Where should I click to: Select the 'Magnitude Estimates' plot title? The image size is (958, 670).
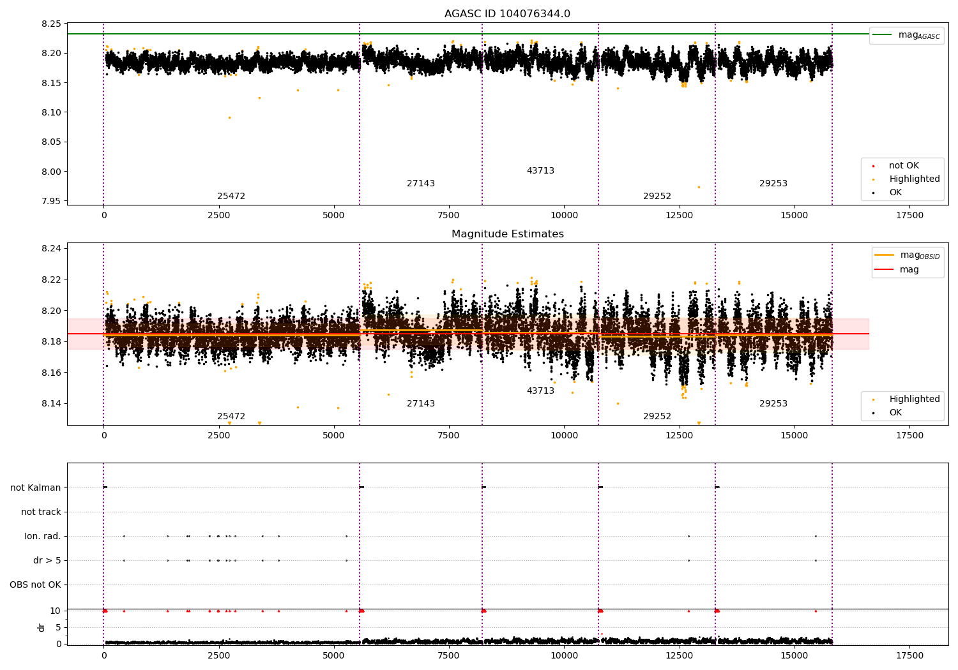click(507, 234)
